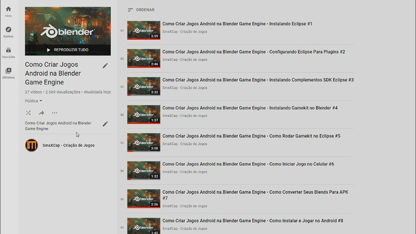This screenshot has height=234, width=416.
Task: Click thumbnail of 2:26 video
Action: pos(144,199)
